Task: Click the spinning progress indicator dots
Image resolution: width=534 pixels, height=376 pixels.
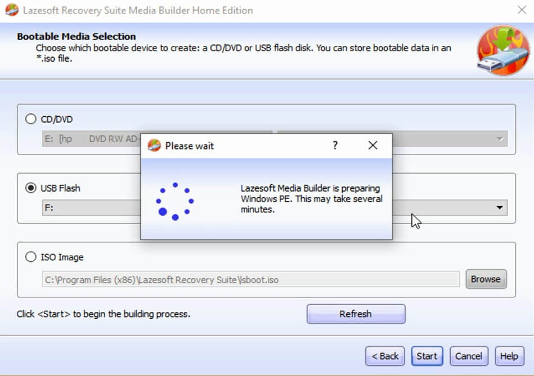Action: point(174,201)
